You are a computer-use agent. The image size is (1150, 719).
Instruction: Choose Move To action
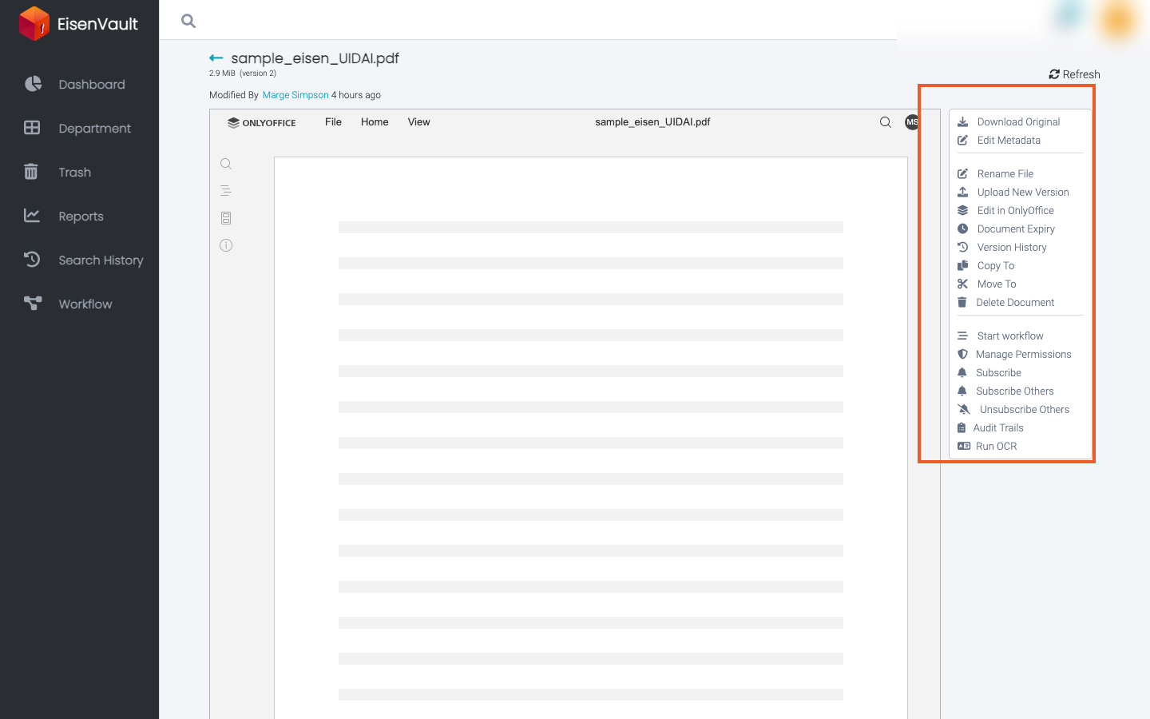coord(987,284)
